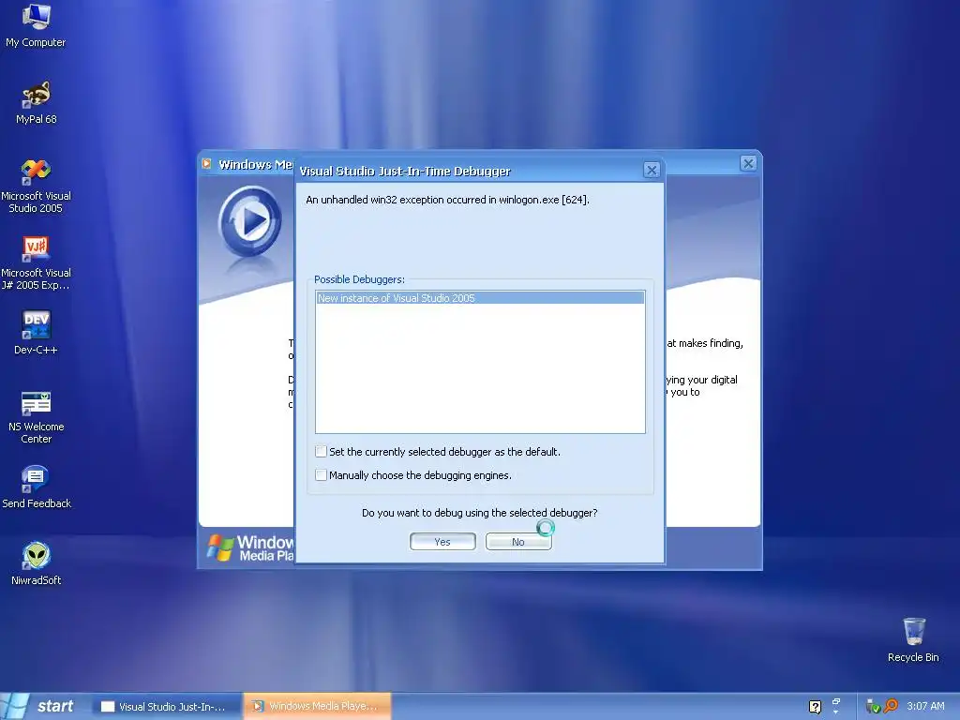Click the taskbar clock showing 3:07 AM

925,706
